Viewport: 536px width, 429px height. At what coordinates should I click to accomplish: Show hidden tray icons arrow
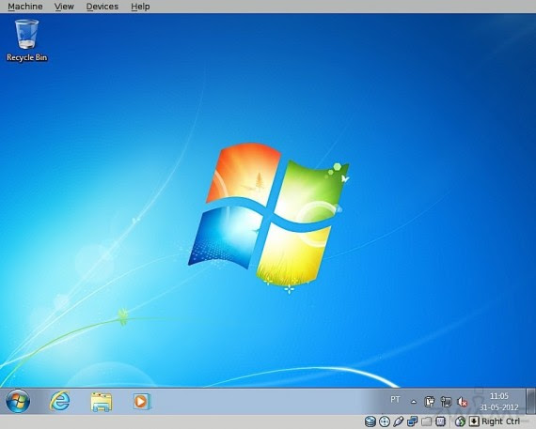pyautogui.click(x=414, y=402)
